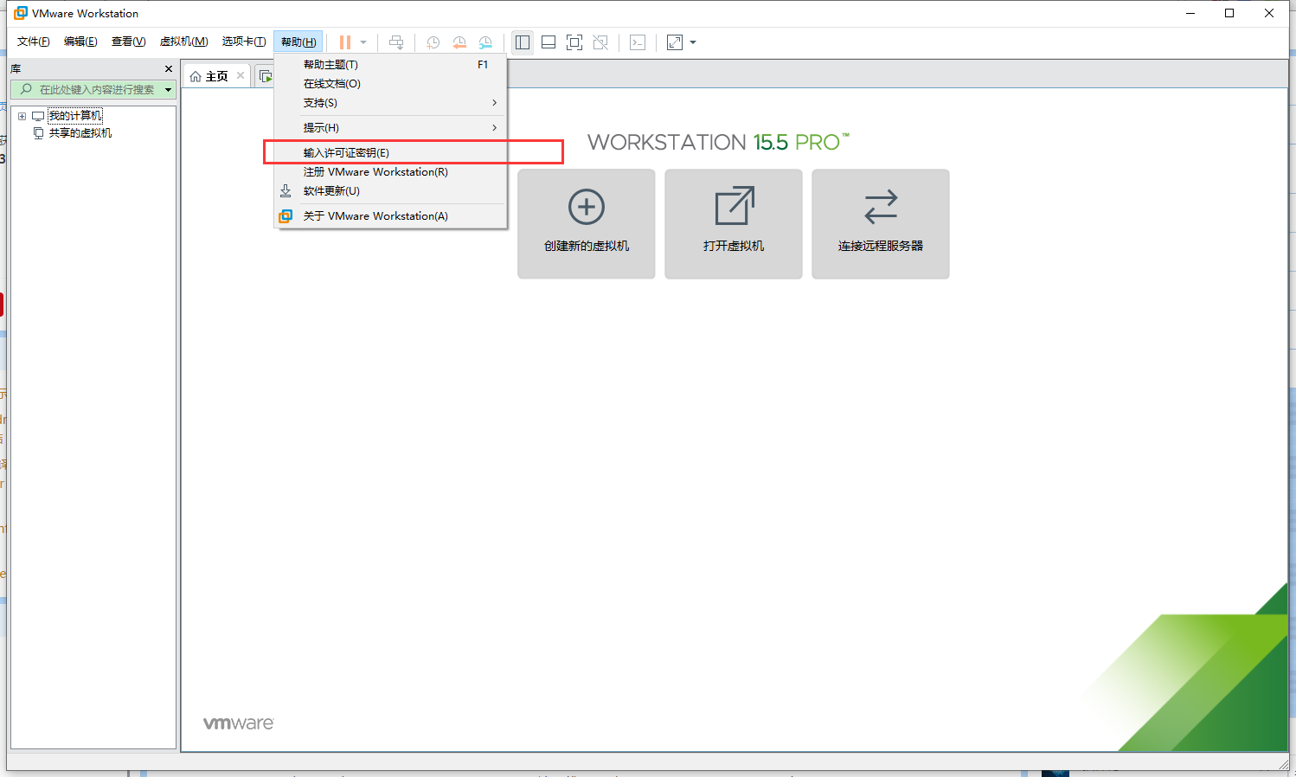Click the 打开虚拟机 tile
1296x777 pixels.
click(x=734, y=224)
